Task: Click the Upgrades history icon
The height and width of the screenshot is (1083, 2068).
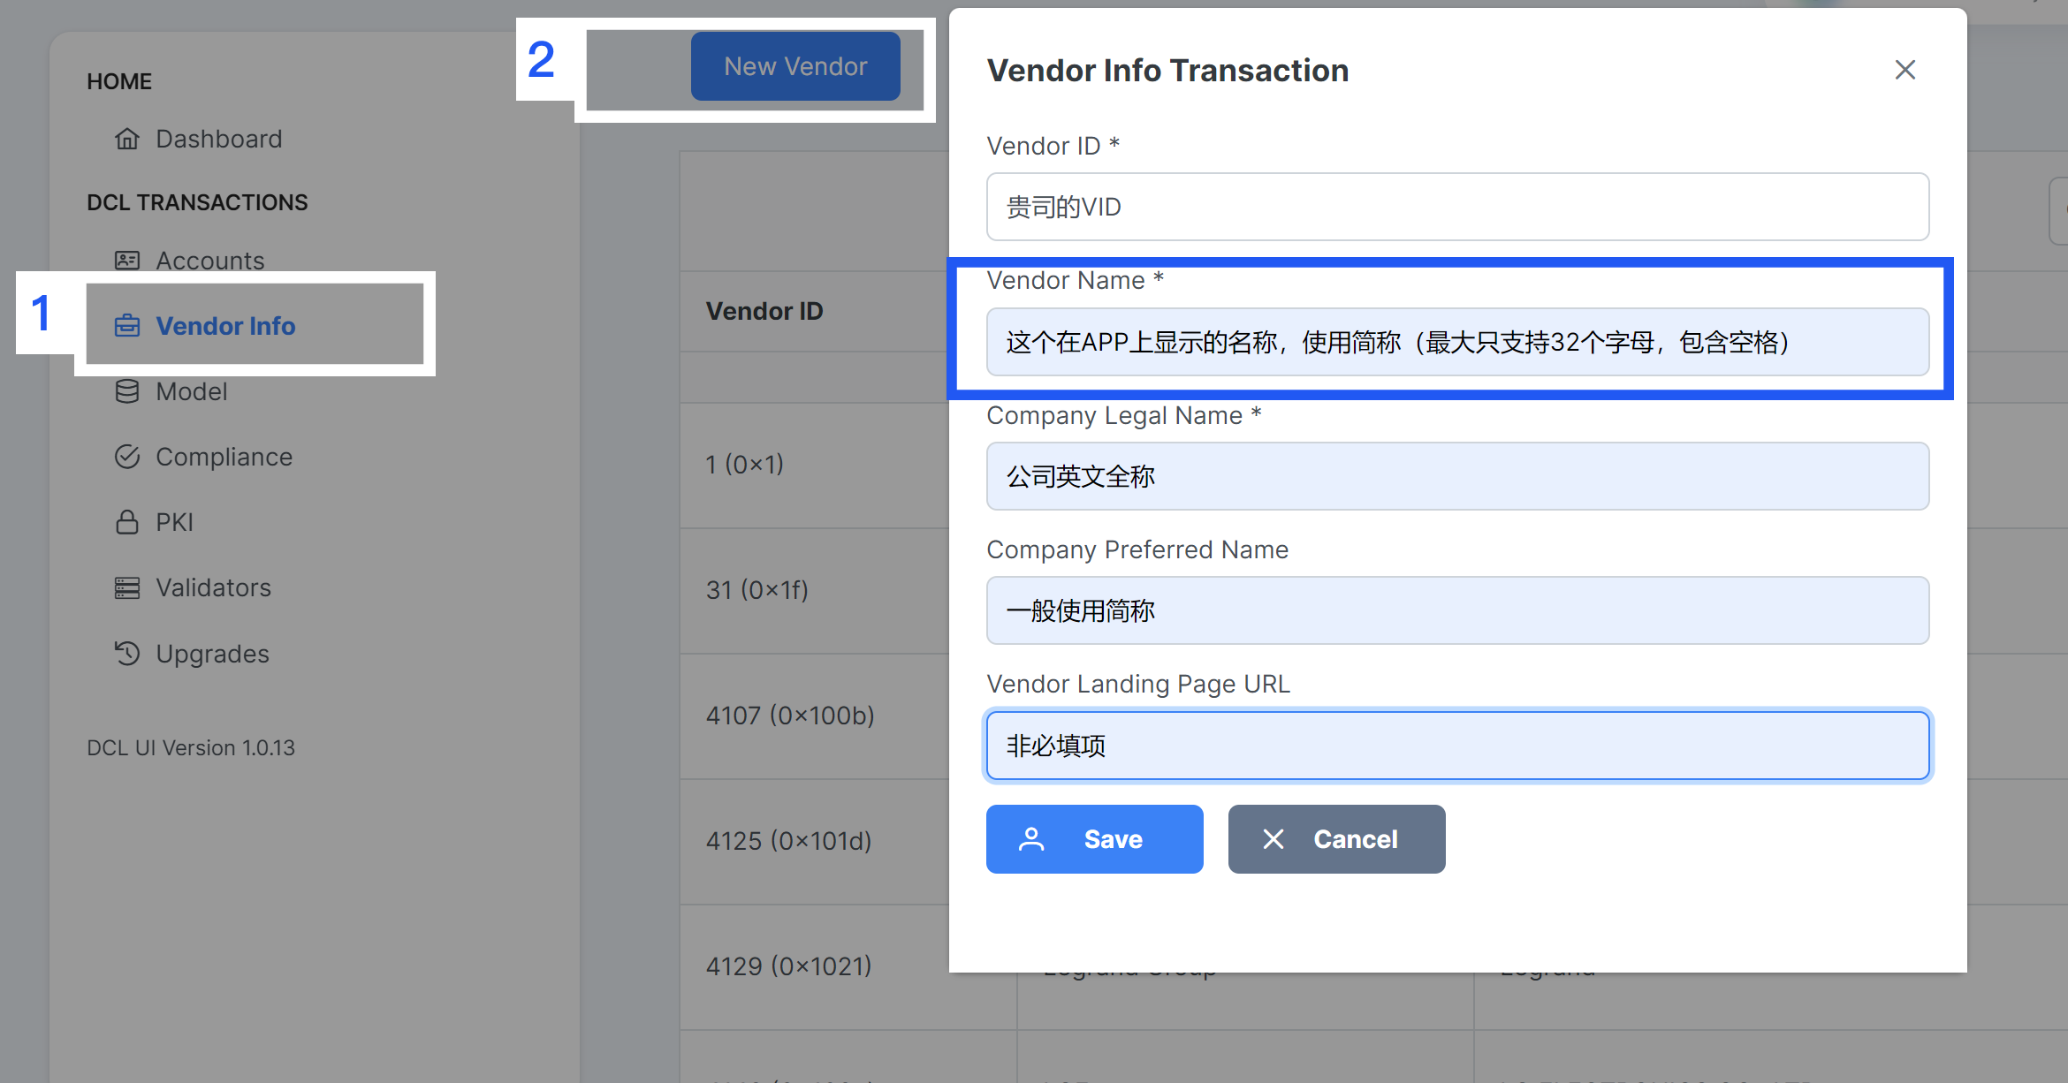Action: (x=127, y=654)
